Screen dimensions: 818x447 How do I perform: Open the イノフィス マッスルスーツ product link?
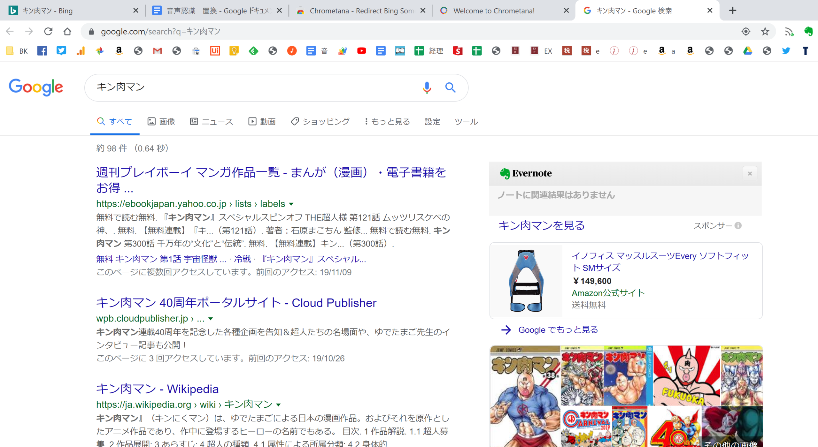[x=660, y=261]
